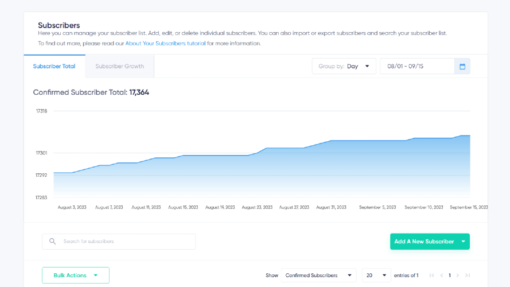Click the August 31, 2023 axis label

pos(331,207)
